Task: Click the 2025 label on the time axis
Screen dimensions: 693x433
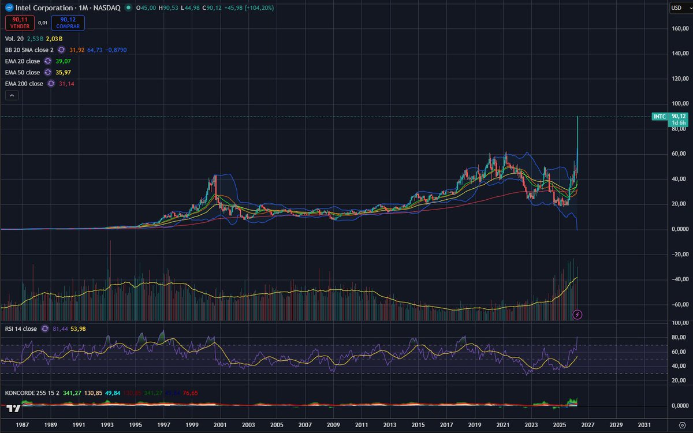Action: 560,424
